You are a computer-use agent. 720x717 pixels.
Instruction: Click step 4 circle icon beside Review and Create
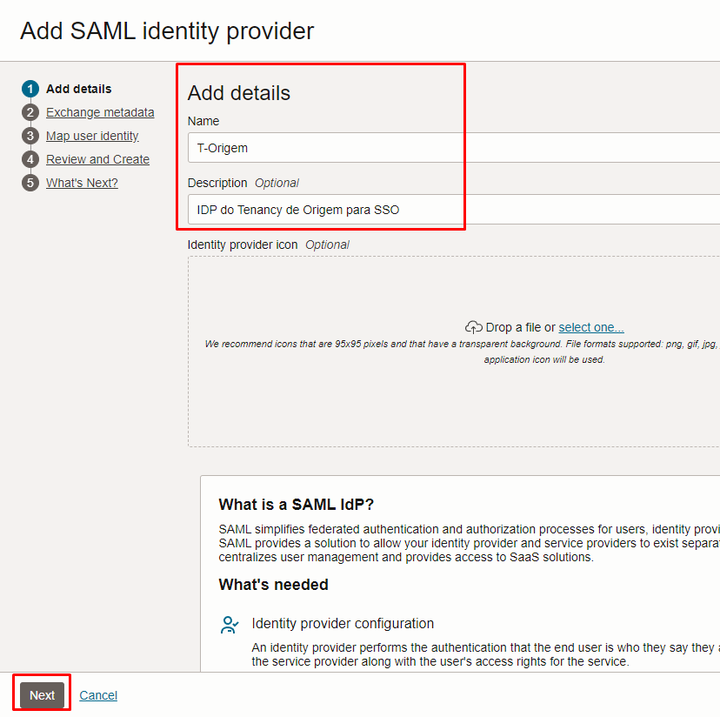(30, 159)
